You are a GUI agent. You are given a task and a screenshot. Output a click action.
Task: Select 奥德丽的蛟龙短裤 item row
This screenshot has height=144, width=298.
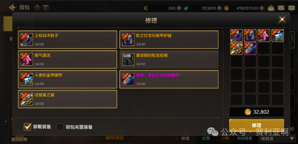[169, 59]
